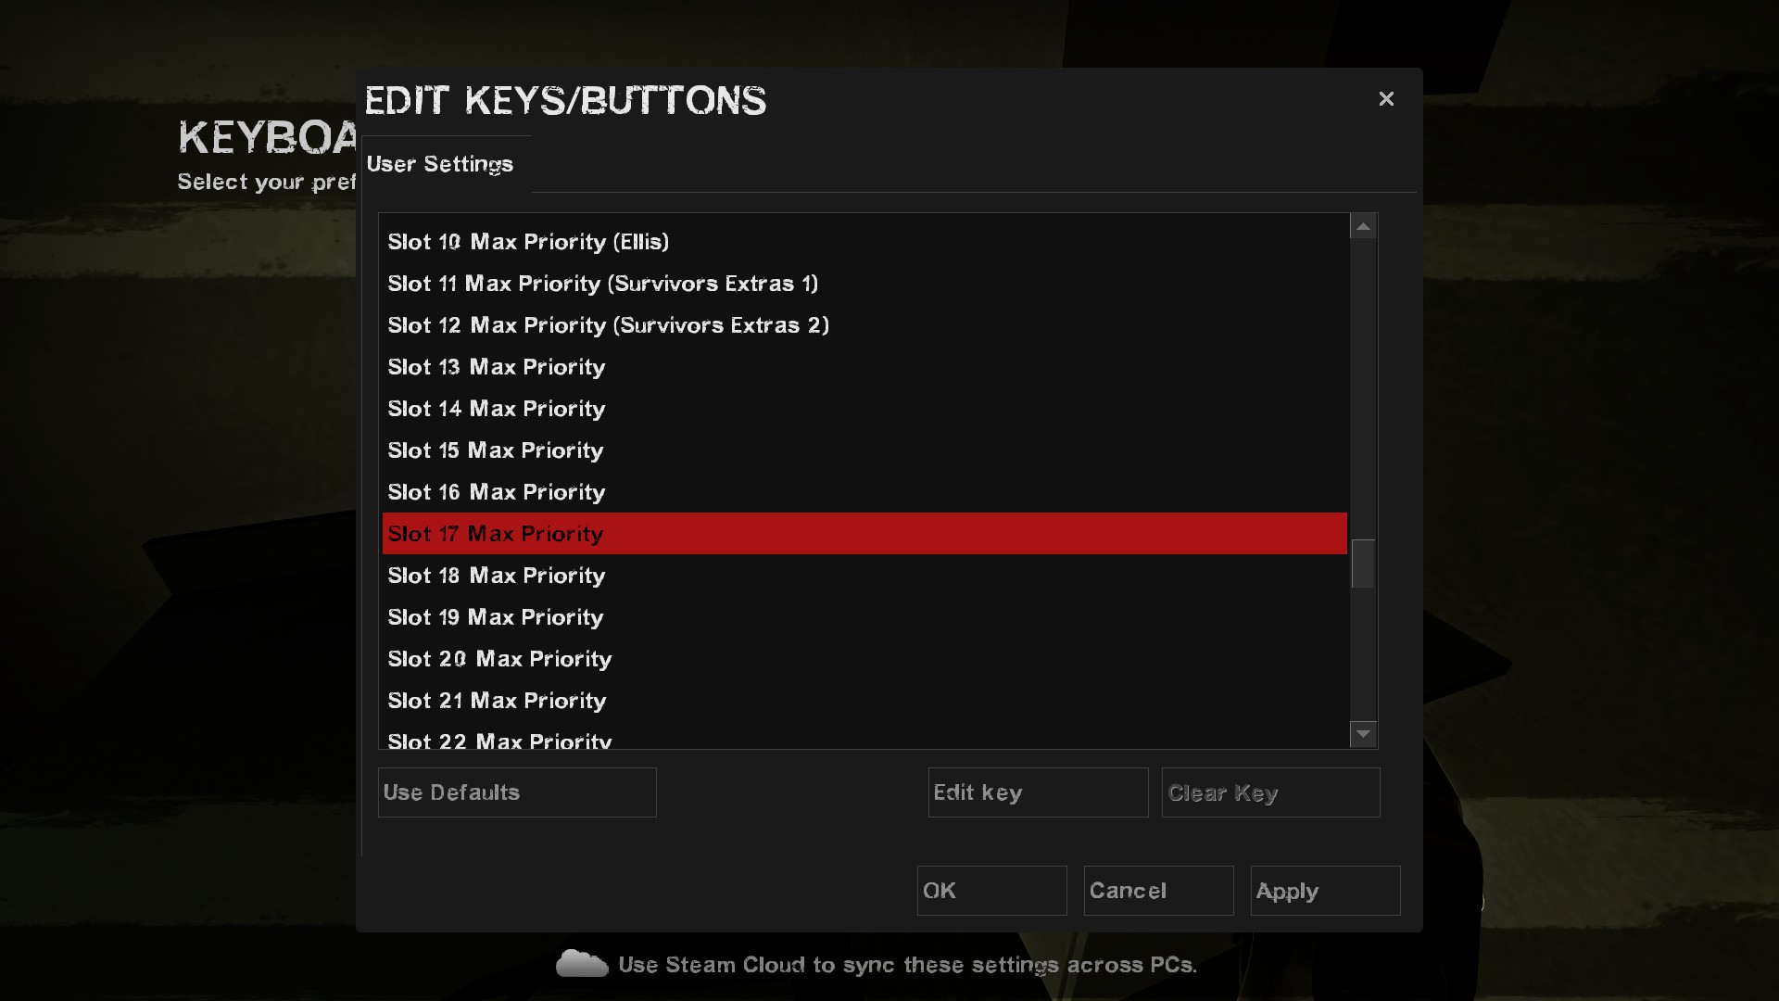Viewport: 1779px width, 1001px height.
Task: Apply the key binding settings
Action: 1325,891
